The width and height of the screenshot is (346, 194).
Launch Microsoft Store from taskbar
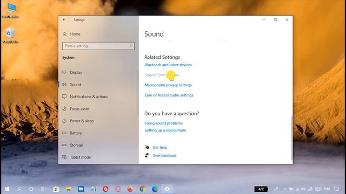pos(56,189)
